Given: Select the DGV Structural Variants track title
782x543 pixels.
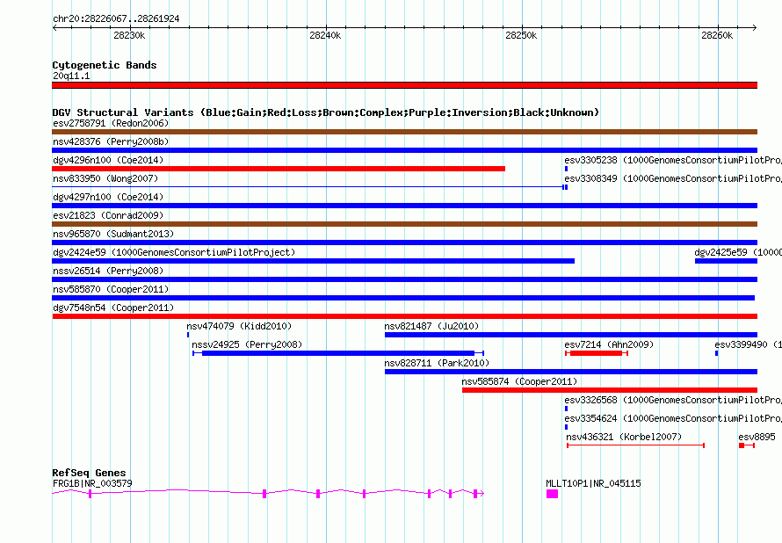Looking at the screenshot, I should coord(326,112).
